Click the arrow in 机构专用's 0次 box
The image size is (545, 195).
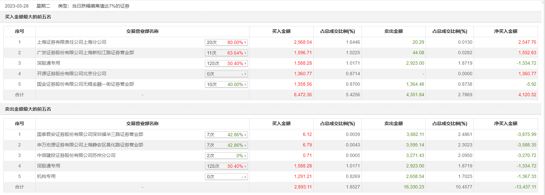(x=245, y=177)
